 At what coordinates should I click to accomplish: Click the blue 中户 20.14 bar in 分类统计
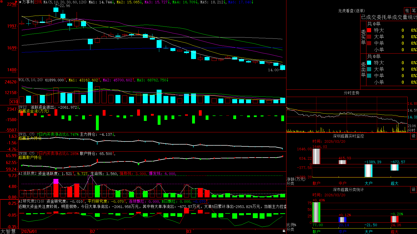[x=342, y=220]
